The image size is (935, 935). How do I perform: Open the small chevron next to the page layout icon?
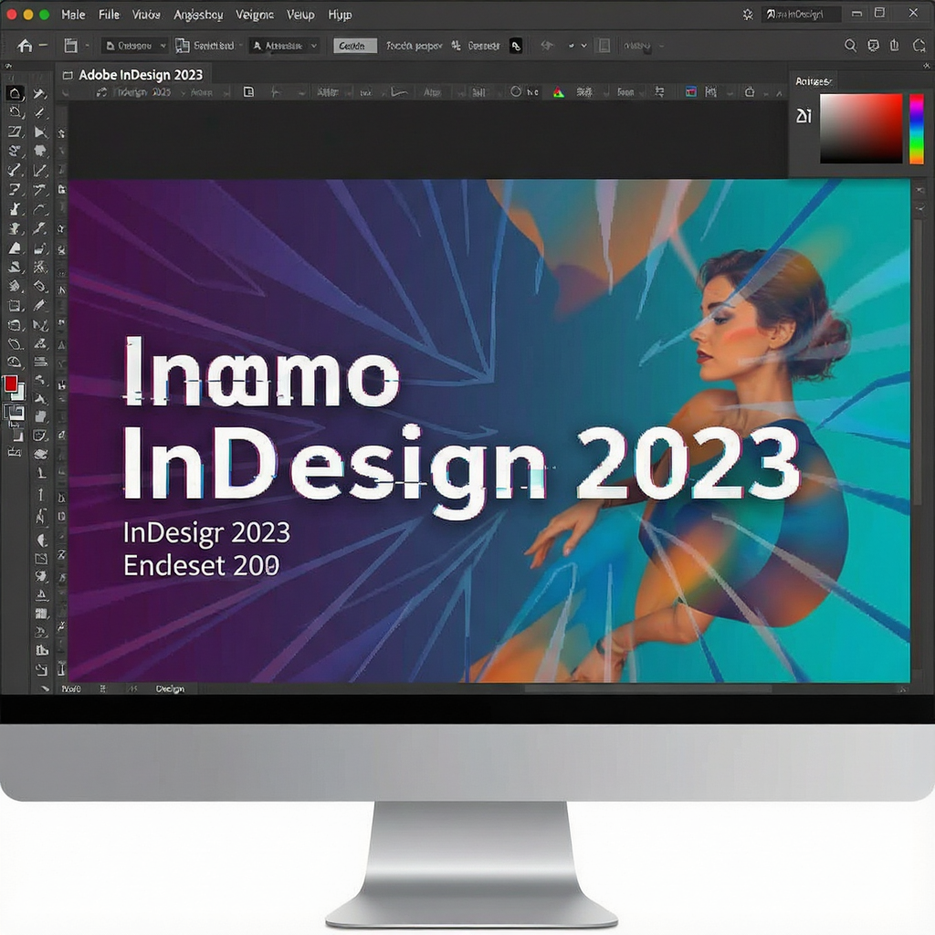87,46
